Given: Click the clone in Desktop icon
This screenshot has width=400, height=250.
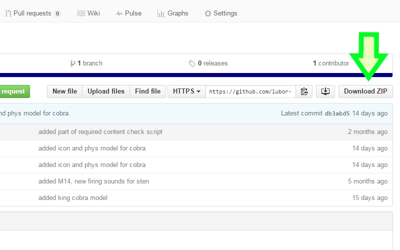Looking at the screenshot, I should click(325, 91).
